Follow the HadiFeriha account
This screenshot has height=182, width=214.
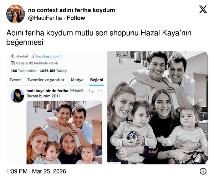point(76,18)
